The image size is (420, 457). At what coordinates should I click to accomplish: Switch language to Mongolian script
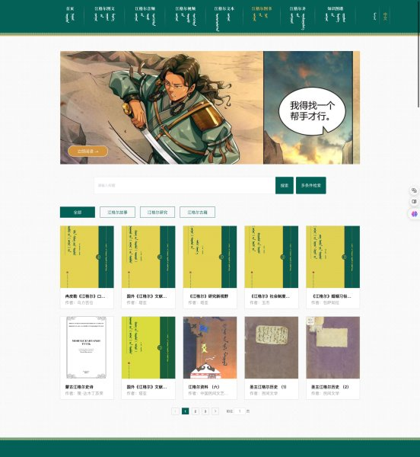pyautogui.click(x=375, y=16)
